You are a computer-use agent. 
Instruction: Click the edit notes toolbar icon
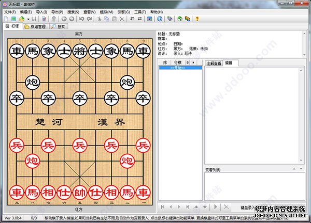(x=44, y=19)
